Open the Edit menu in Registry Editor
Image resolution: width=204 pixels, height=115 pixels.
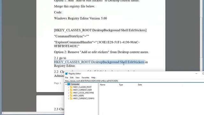[x=72, y=78]
